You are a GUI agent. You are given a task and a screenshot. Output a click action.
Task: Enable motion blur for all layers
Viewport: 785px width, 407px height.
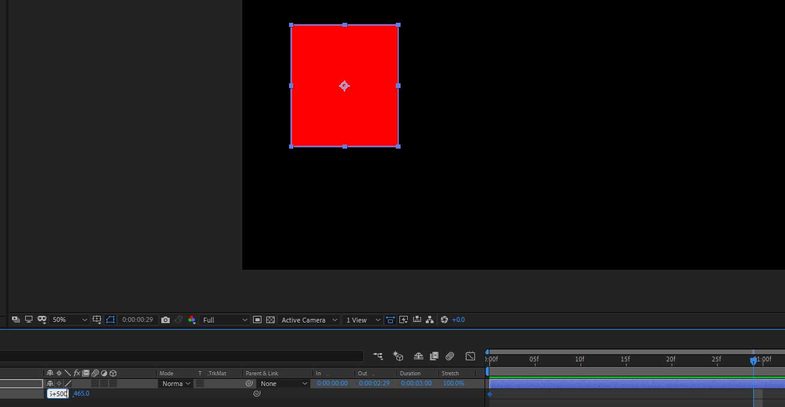(x=450, y=355)
